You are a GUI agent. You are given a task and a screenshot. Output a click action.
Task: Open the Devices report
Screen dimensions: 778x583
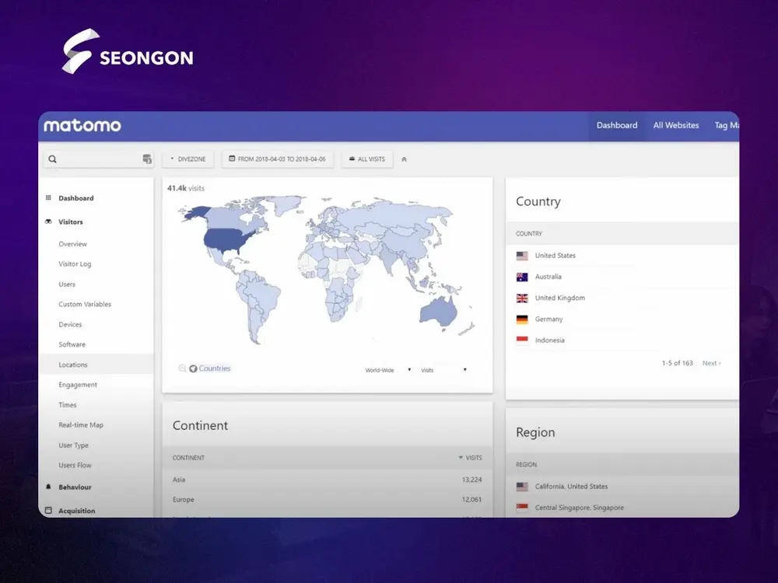click(70, 324)
